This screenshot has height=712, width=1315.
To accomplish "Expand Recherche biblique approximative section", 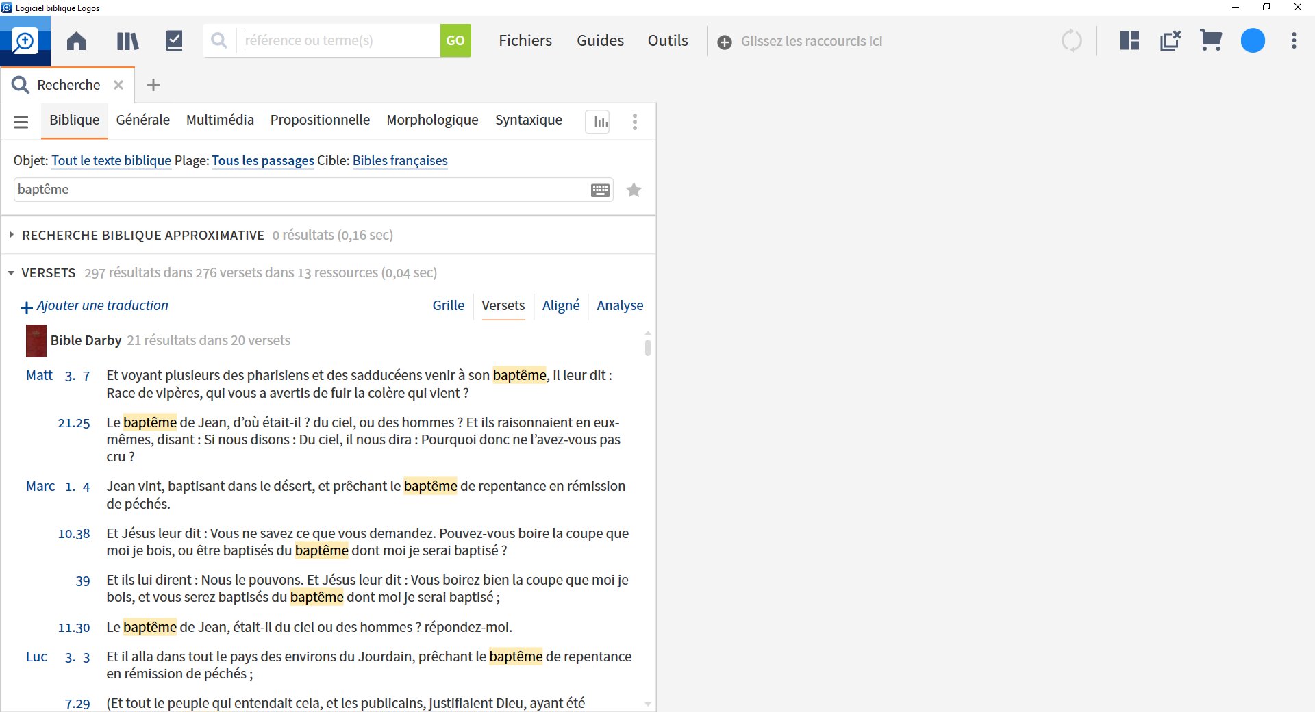I will click(11, 235).
